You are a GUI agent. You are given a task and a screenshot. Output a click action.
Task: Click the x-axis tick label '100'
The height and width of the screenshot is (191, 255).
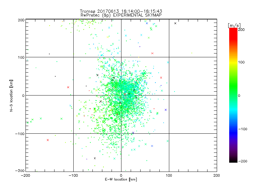pos(169,175)
